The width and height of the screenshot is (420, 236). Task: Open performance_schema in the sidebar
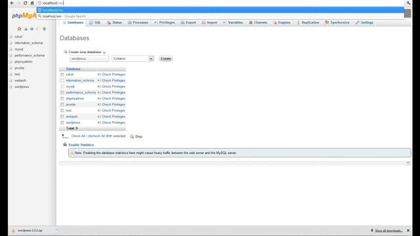click(30, 55)
